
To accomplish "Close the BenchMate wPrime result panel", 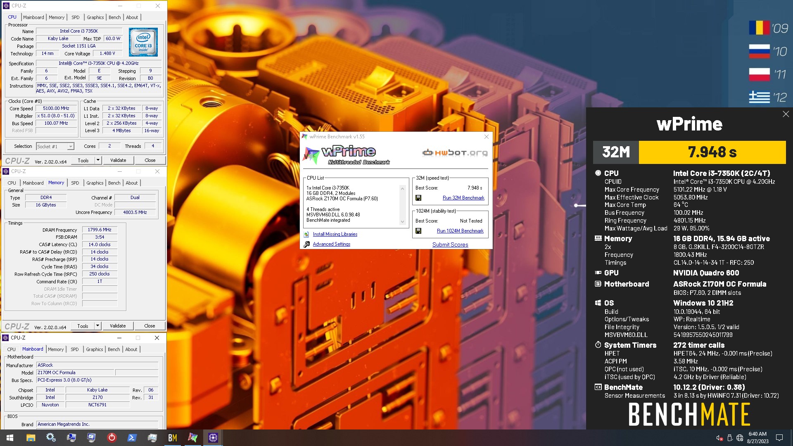I will coord(786,114).
